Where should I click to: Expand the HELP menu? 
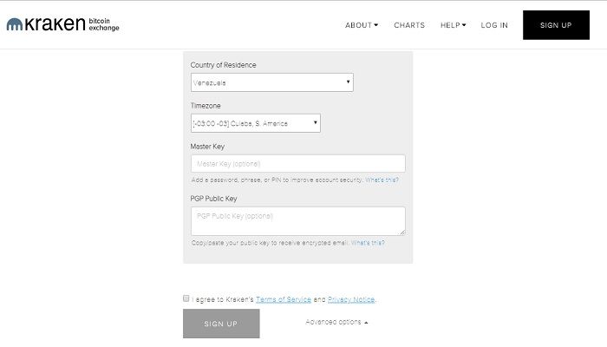point(453,25)
